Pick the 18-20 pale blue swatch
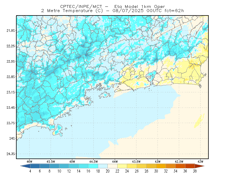Viewport: 225px width, 174px height. pos(103,166)
